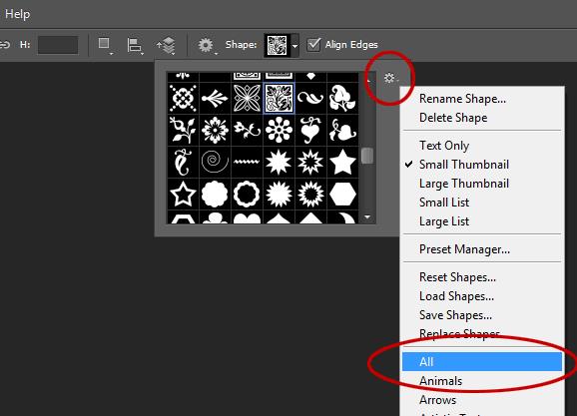This screenshot has height=416, width=577.
Task: Click the shape list scroll down arrow
Action: coord(367,217)
